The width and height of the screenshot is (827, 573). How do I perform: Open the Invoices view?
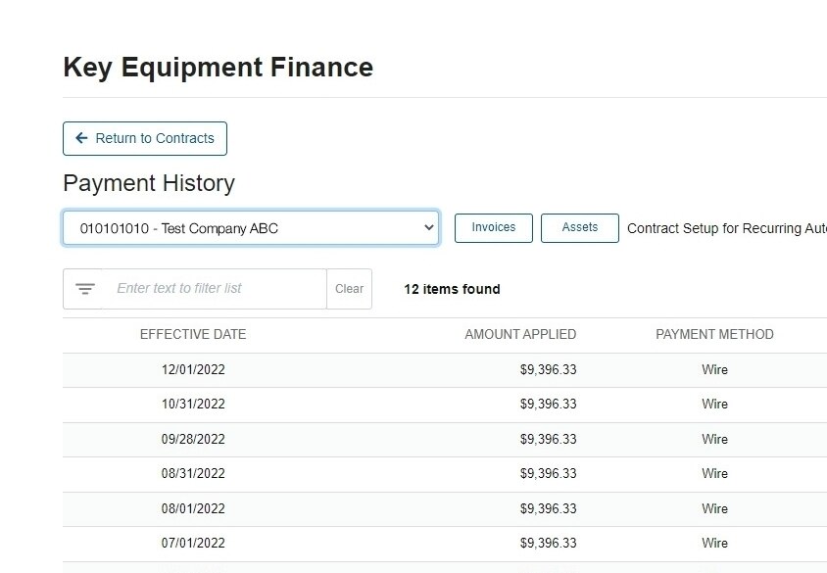494,228
